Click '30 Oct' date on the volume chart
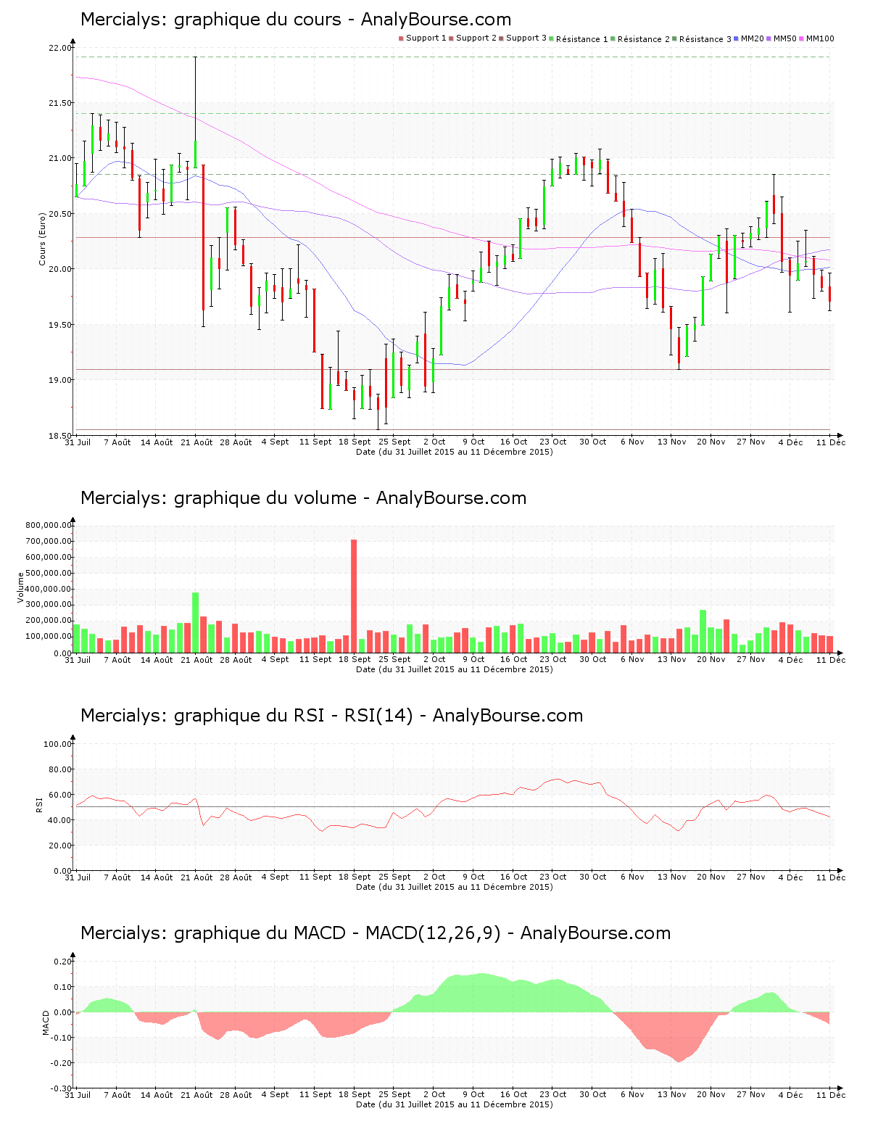This screenshot has height=1124, width=870. pyautogui.click(x=593, y=660)
